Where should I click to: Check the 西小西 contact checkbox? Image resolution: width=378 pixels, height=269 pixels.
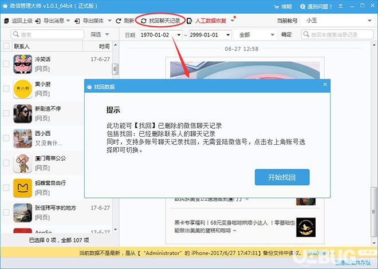[6, 139]
